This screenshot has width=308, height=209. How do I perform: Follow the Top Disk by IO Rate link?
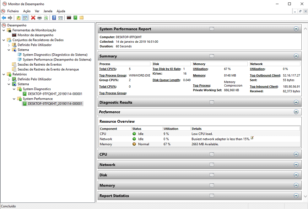167,69
